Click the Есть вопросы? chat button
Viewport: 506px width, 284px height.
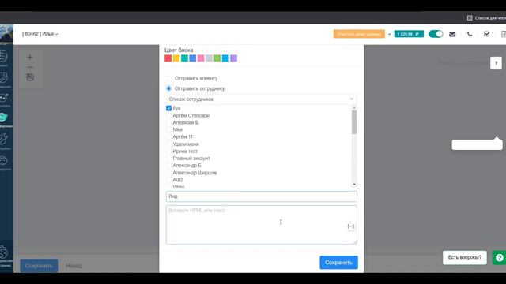click(465, 258)
